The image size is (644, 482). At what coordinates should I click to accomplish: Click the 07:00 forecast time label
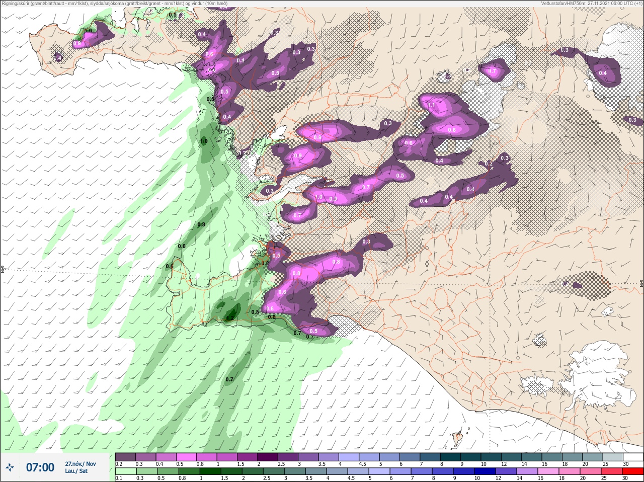(40, 467)
